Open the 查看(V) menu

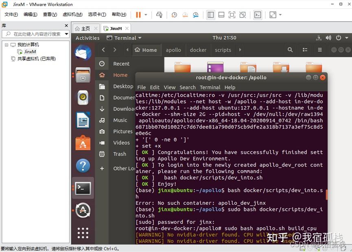click(50, 15)
